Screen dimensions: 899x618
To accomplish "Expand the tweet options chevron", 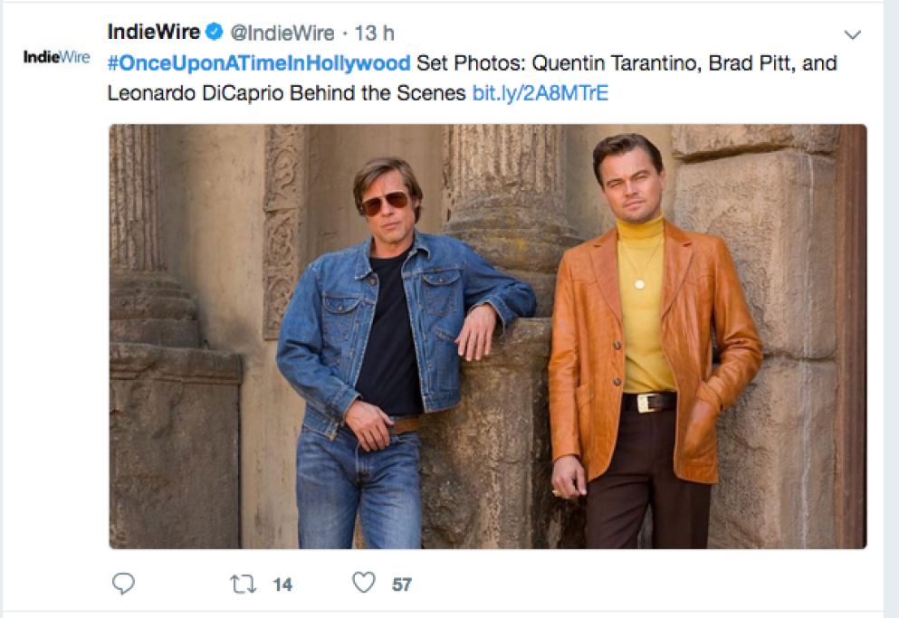I will (x=852, y=34).
